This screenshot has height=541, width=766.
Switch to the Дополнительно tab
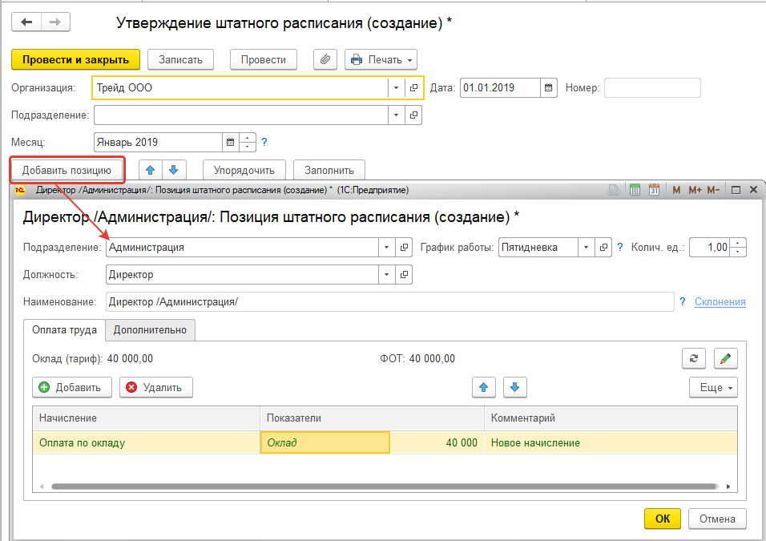[x=150, y=329]
